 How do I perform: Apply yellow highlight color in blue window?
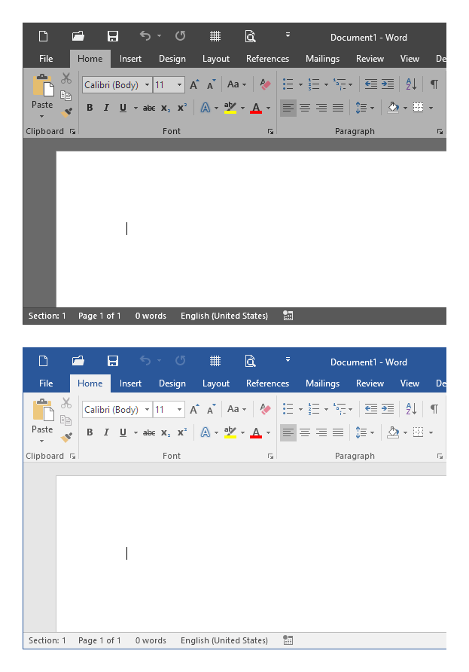click(230, 433)
